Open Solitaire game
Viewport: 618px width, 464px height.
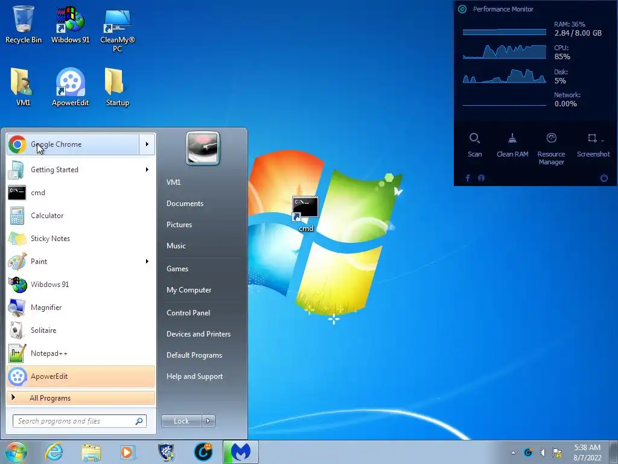coord(81,330)
